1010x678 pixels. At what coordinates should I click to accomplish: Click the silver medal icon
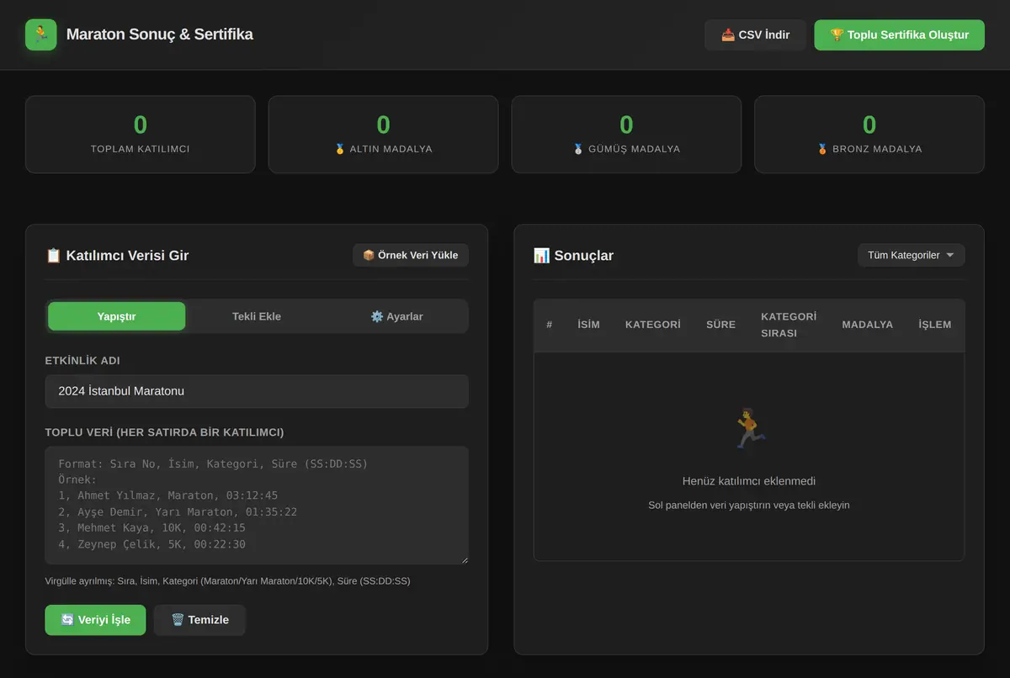click(x=578, y=149)
